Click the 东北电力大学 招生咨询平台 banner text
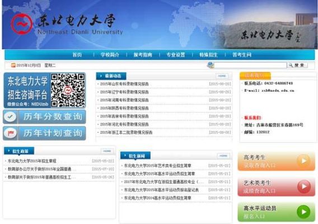 point(27,88)
